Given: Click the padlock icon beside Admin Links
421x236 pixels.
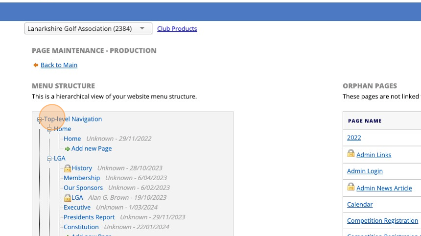Looking at the screenshot, I should [x=351, y=154].
